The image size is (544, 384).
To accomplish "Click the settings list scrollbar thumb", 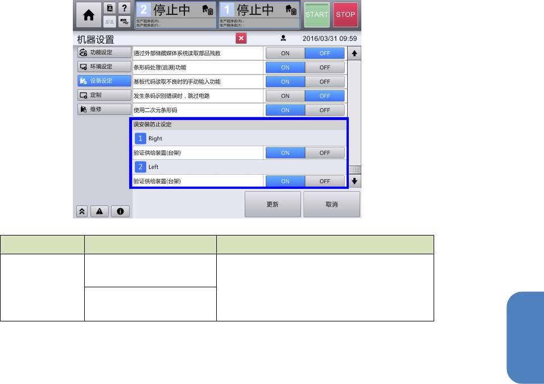I will point(354,170).
